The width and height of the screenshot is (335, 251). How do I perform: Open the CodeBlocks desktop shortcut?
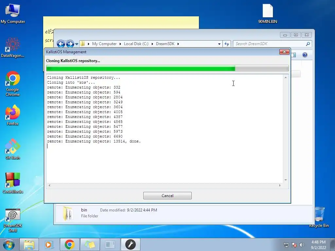click(13, 183)
